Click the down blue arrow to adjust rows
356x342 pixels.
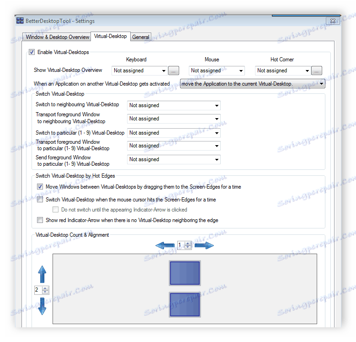pos(42,306)
